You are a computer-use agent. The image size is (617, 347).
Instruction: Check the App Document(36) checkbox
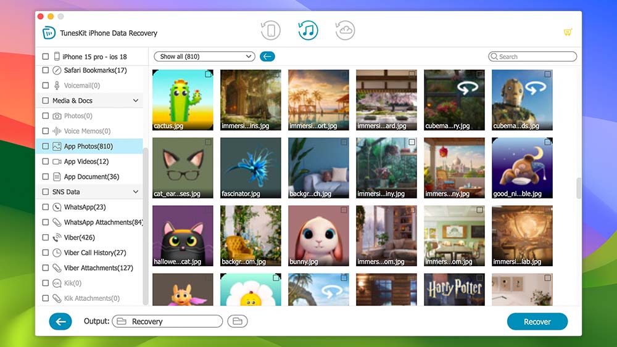point(46,177)
